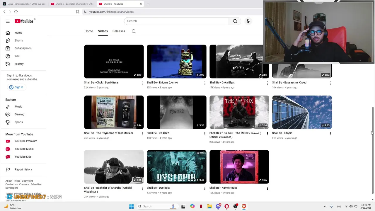Select the Videos tab
375x211 pixels.
(x=103, y=31)
